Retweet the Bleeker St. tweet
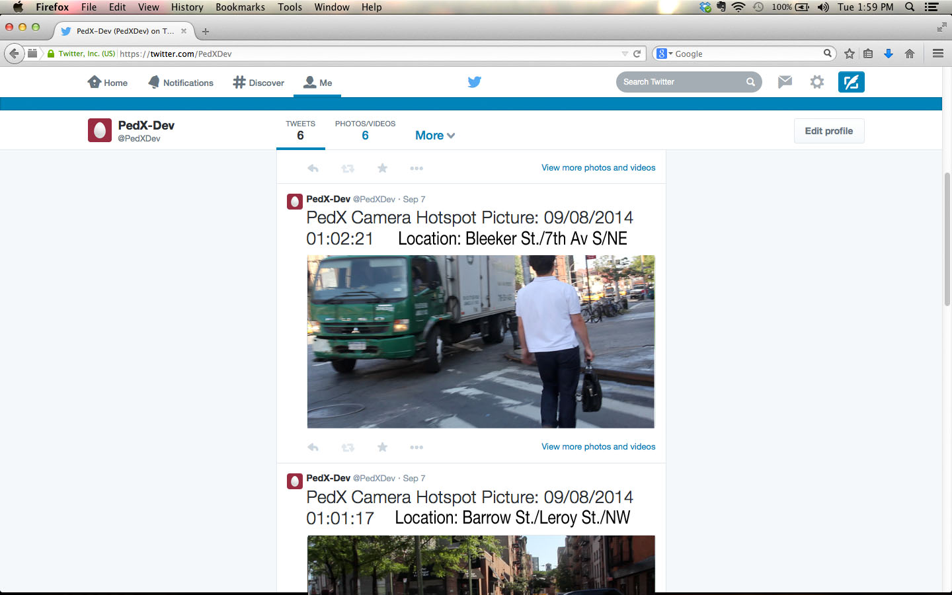 [x=348, y=448]
